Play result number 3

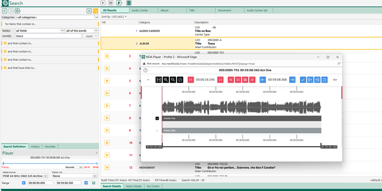tap(107, 56)
